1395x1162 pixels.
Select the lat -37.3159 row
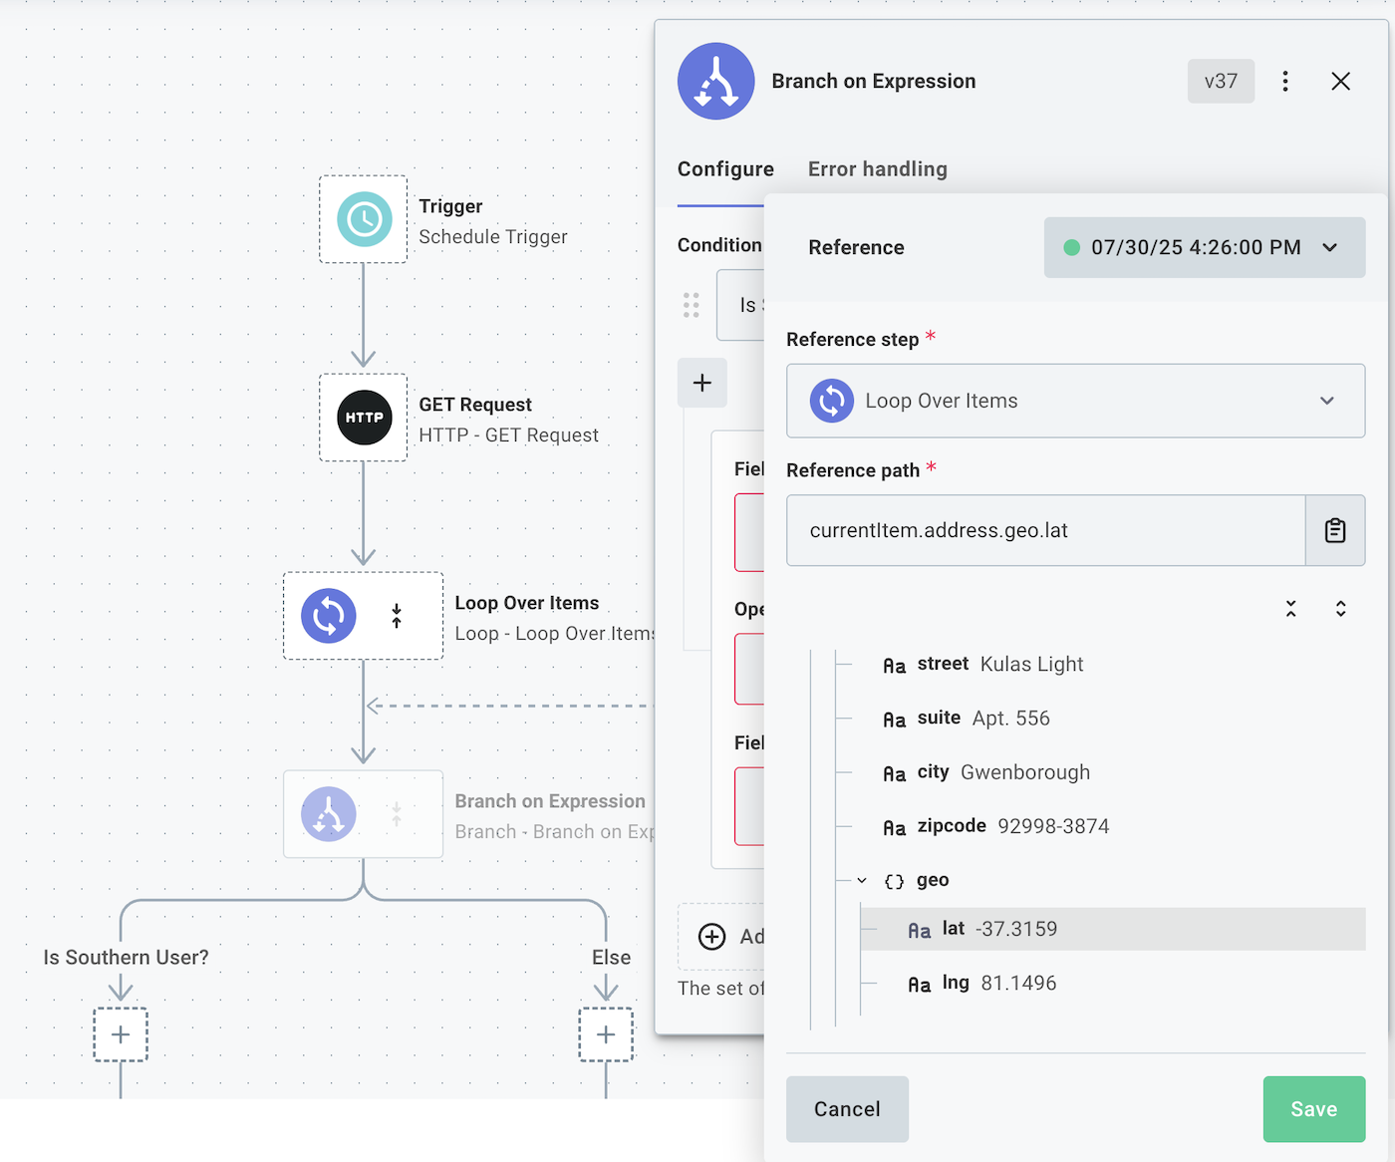pos(1113,929)
